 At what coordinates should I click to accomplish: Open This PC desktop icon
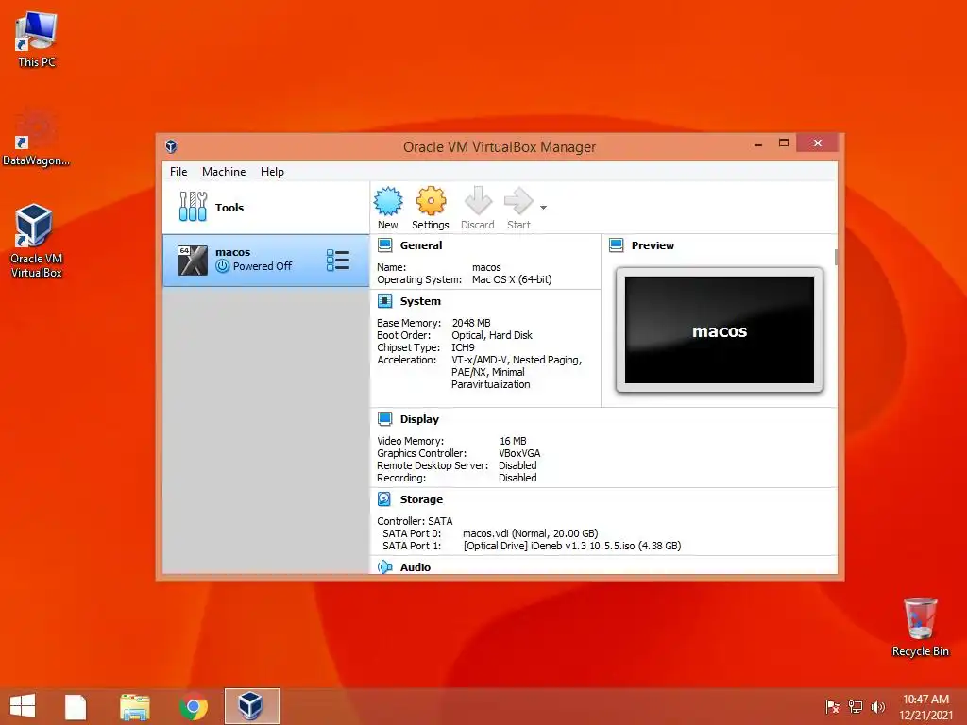tap(37, 39)
